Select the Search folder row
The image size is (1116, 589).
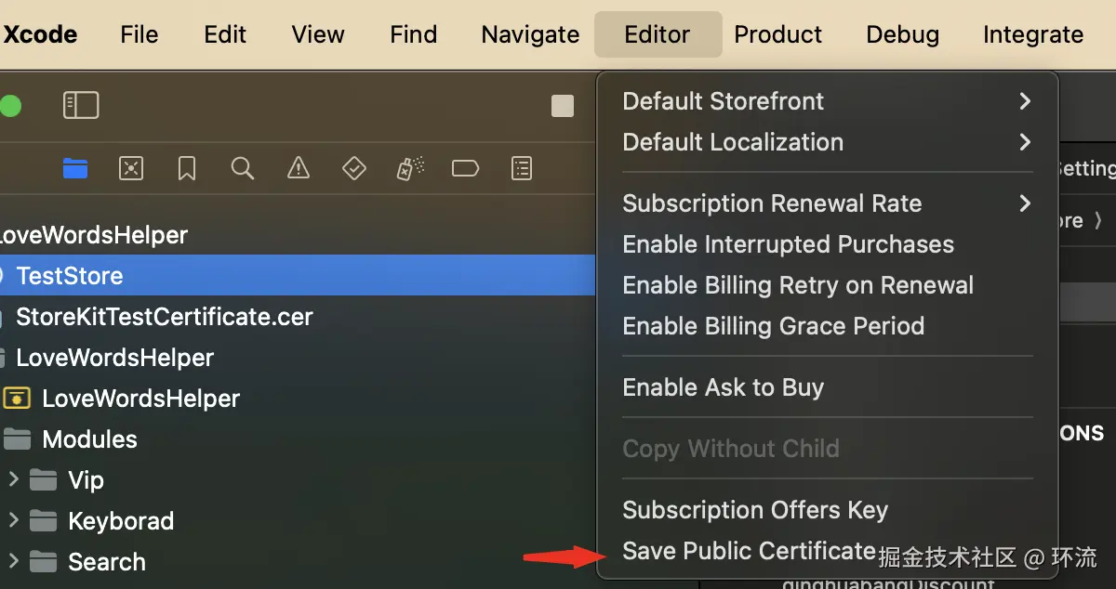298,562
